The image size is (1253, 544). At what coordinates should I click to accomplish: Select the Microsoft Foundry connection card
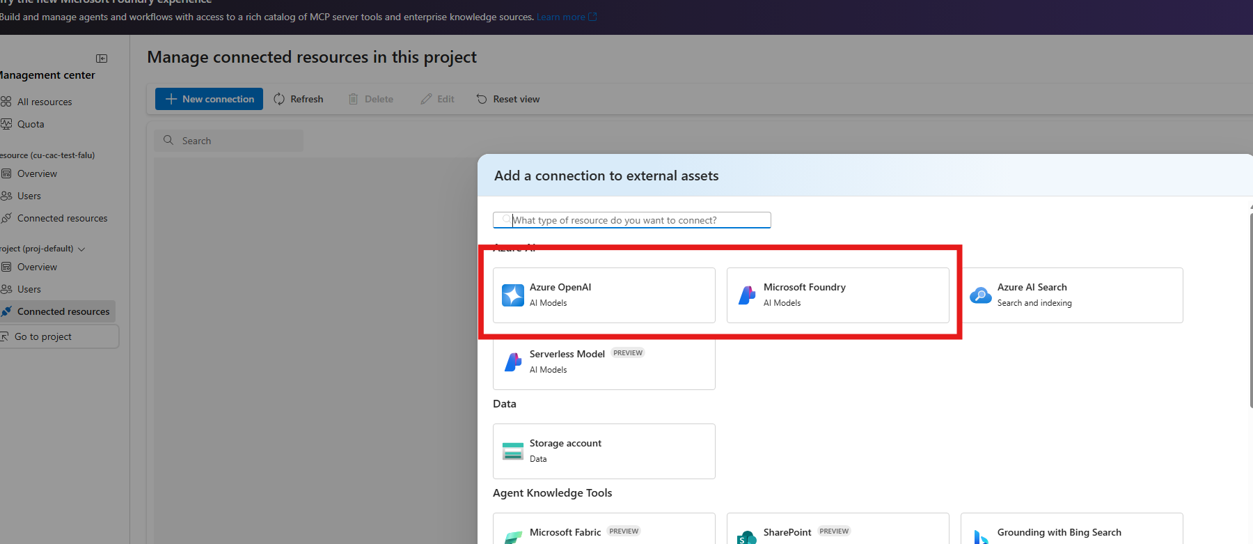pos(838,295)
